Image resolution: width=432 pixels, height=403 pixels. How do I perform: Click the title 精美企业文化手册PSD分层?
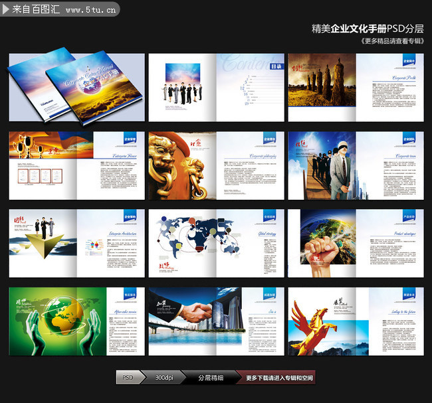[368, 29]
